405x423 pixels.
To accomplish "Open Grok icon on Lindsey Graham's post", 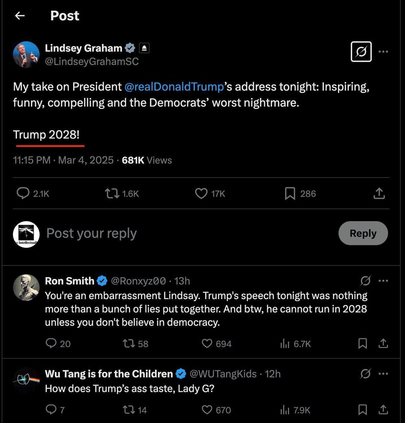I will coord(361,52).
